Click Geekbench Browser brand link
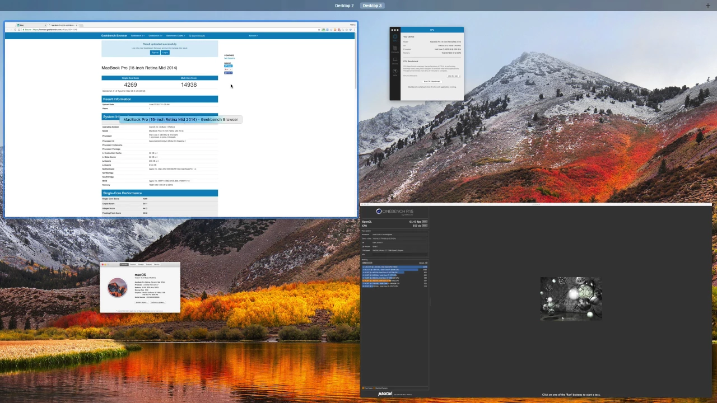717x403 pixels. (x=114, y=36)
